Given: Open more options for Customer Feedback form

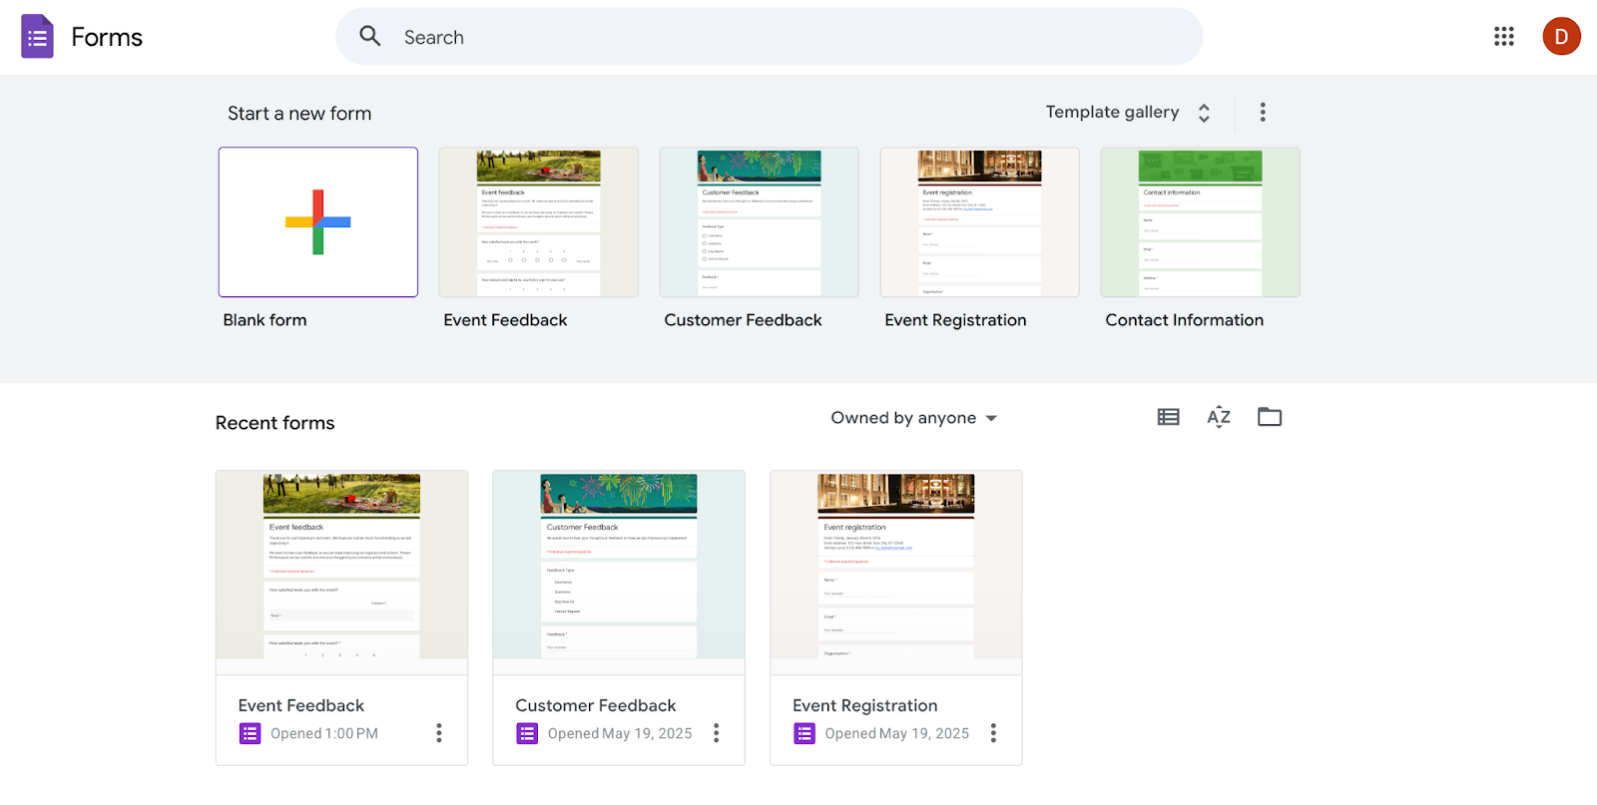Looking at the screenshot, I should [x=716, y=733].
